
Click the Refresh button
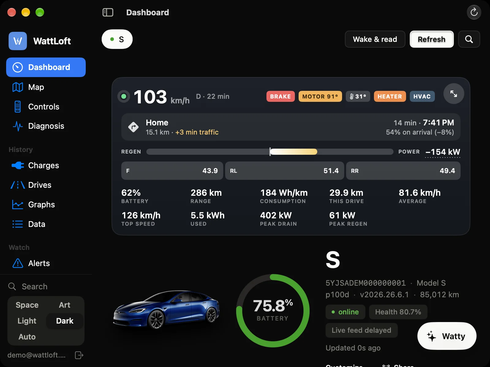(432, 39)
